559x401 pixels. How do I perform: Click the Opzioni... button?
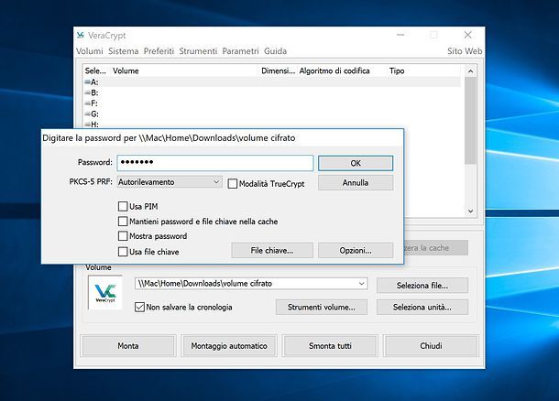pos(356,250)
